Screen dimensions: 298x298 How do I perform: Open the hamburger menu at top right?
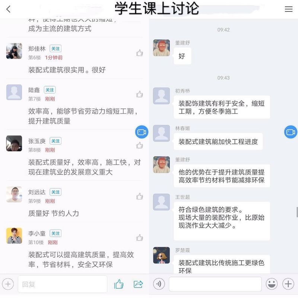point(288,9)
